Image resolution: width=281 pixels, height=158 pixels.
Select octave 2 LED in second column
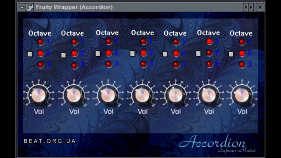pos(74,53)
